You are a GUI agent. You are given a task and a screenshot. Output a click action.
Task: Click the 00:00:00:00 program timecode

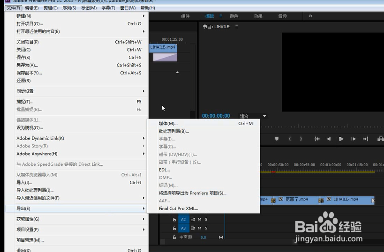click(216, 116)
